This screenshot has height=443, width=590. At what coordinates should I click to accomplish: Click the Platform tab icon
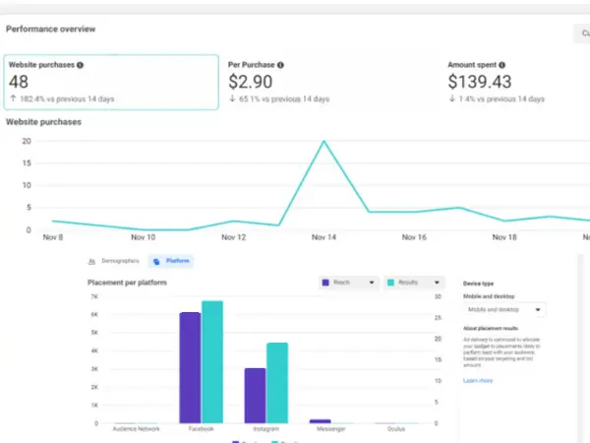tap(156, 261)
